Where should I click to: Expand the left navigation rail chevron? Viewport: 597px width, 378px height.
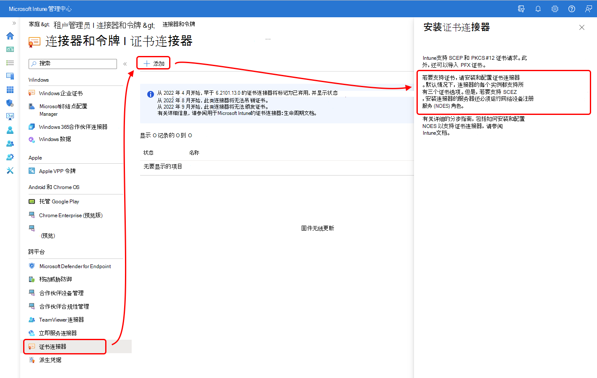14,23
